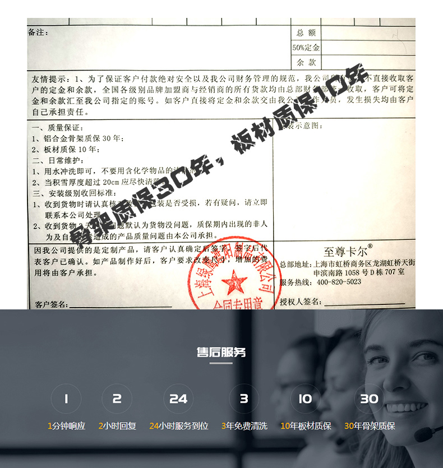
Task: Click the circled 3 free-cleaning icon
Action: click(x=244, y=399)
